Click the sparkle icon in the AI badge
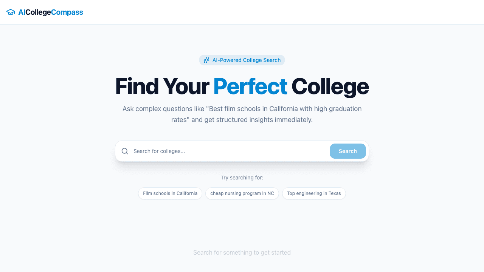 pos(206,60)
